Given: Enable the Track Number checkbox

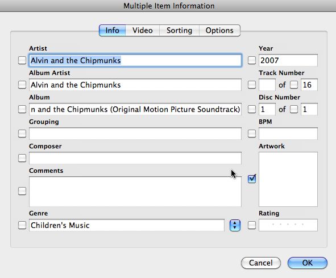Looking at the screenshot, I should point(252,85).
